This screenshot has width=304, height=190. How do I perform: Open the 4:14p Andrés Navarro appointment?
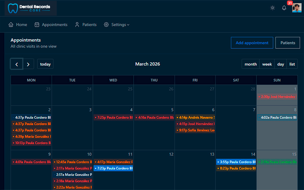coord(195,118)
